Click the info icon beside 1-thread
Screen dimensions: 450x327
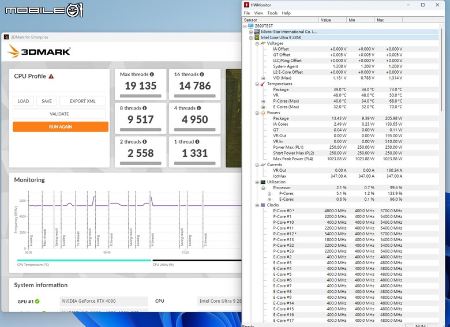[197, 142]
